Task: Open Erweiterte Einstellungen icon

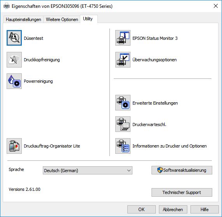Action: [x=123, y=103]
